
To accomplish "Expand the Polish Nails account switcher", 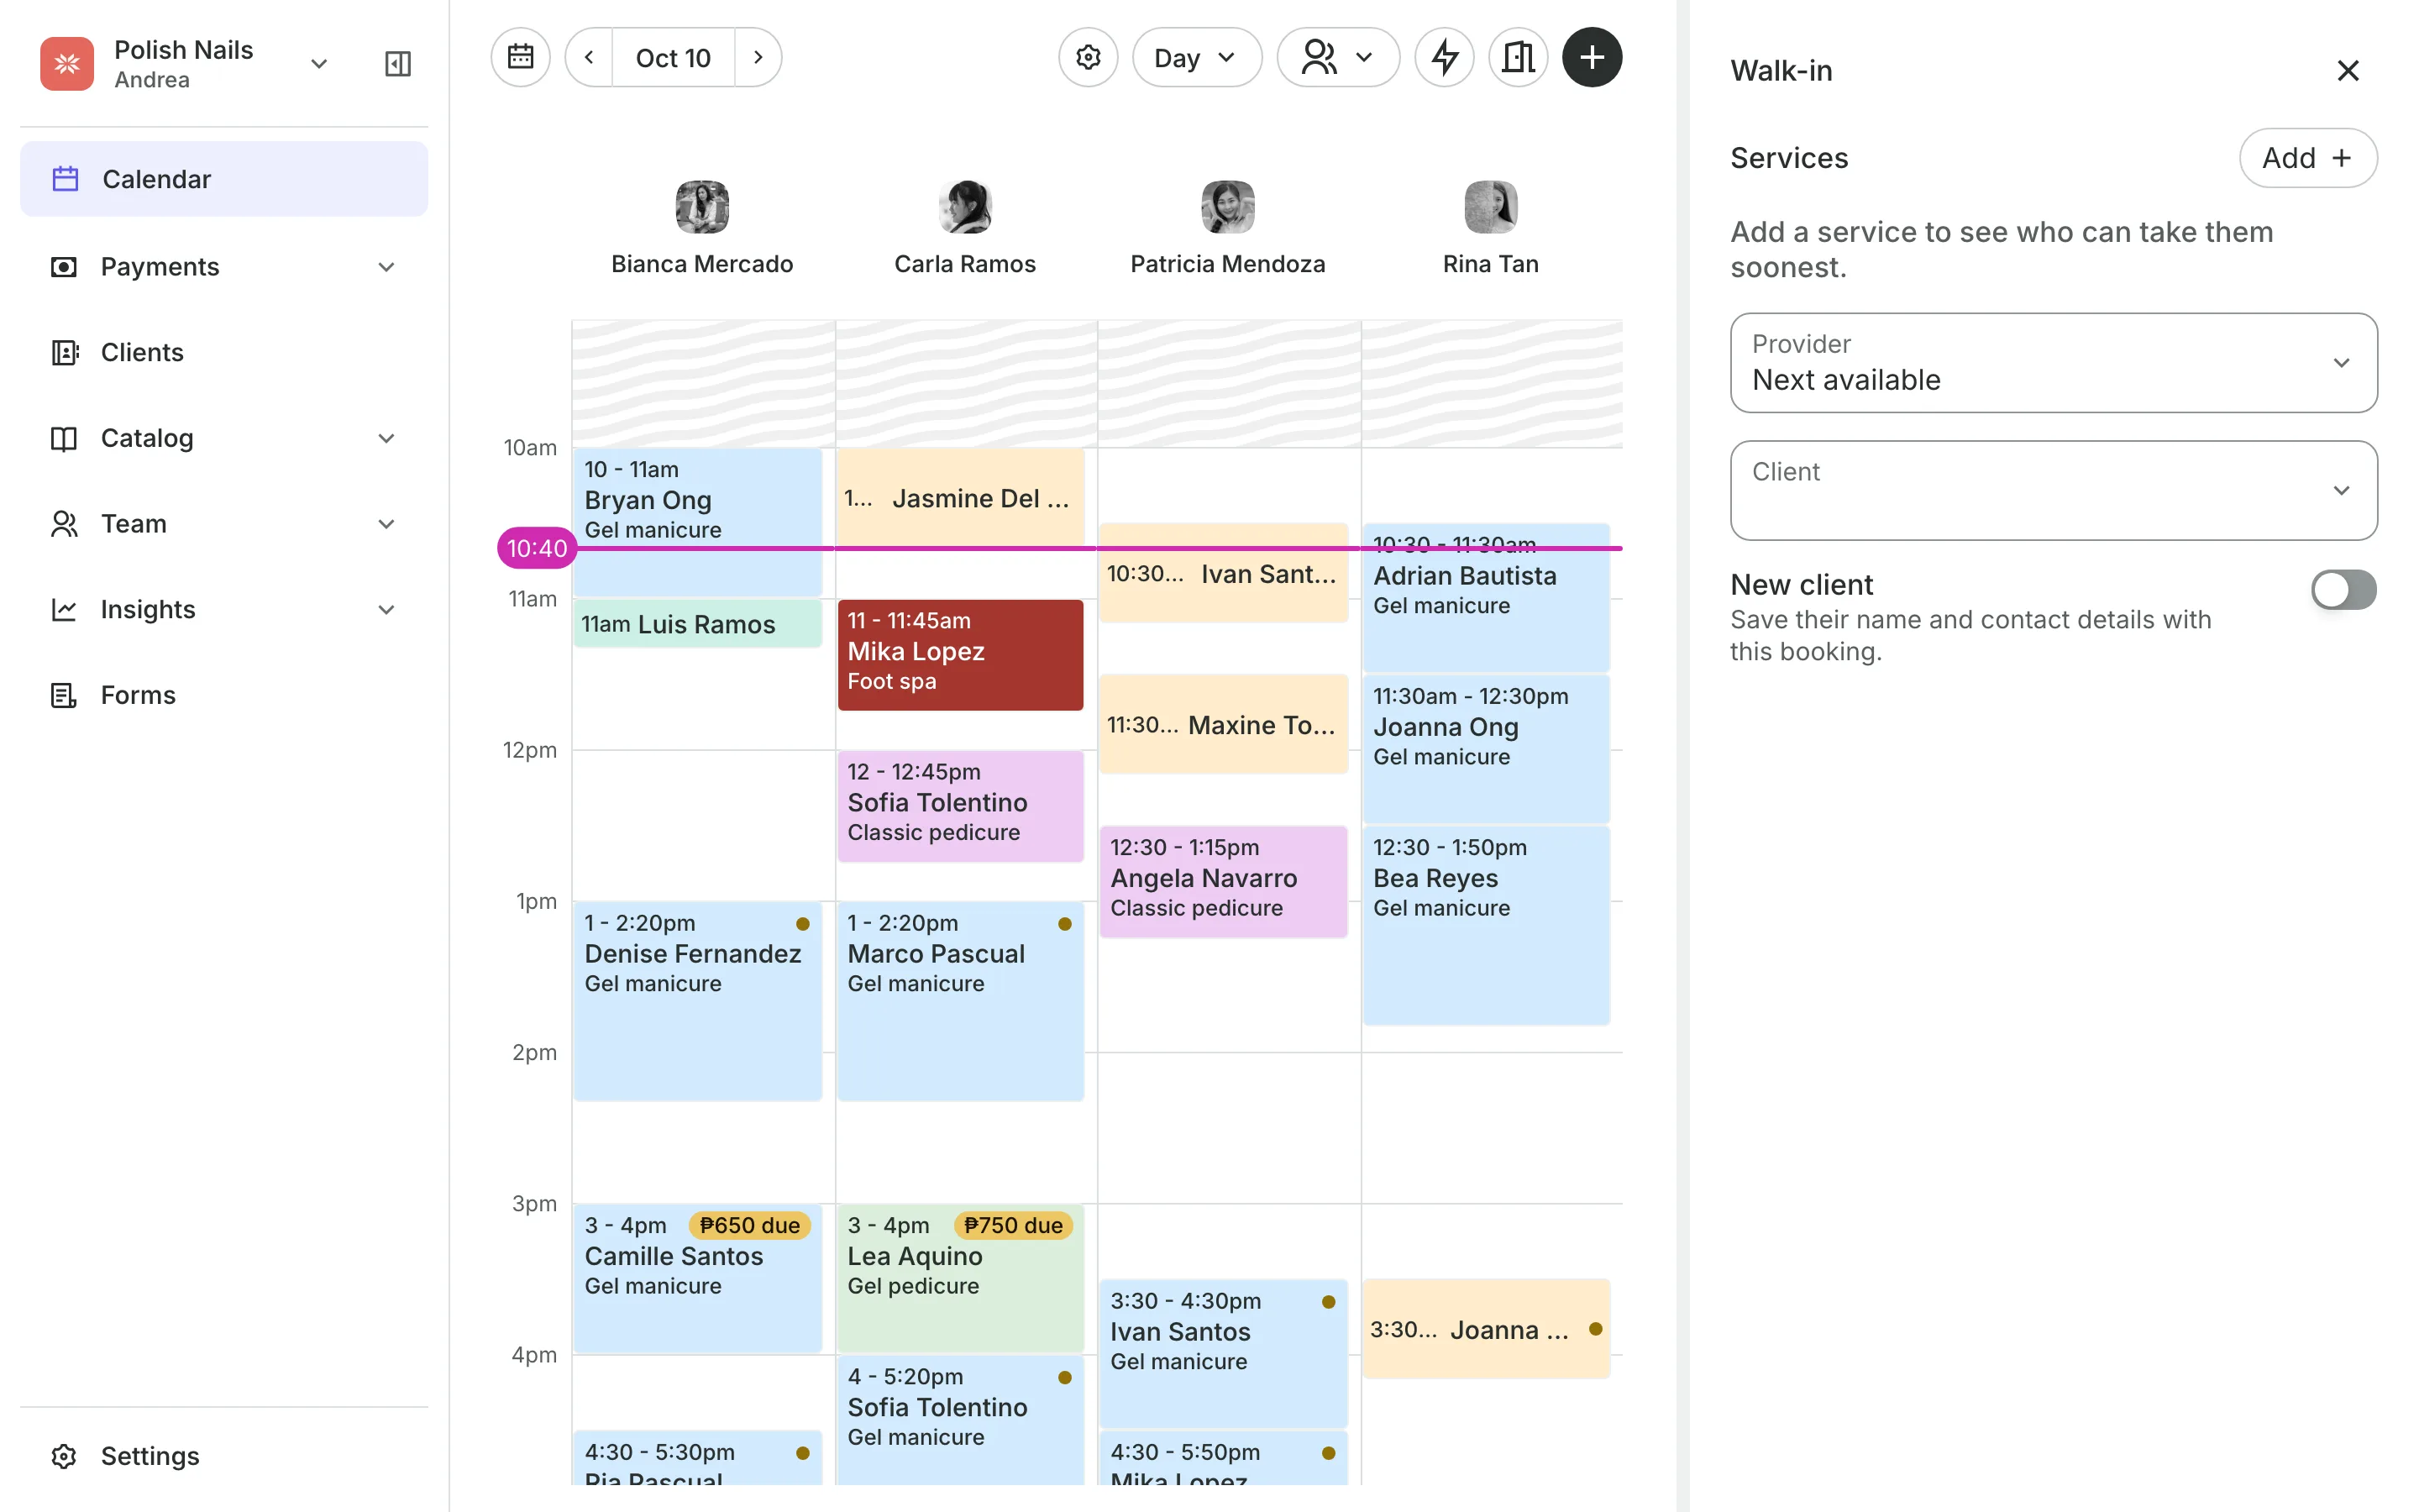I will click(319, 64).
